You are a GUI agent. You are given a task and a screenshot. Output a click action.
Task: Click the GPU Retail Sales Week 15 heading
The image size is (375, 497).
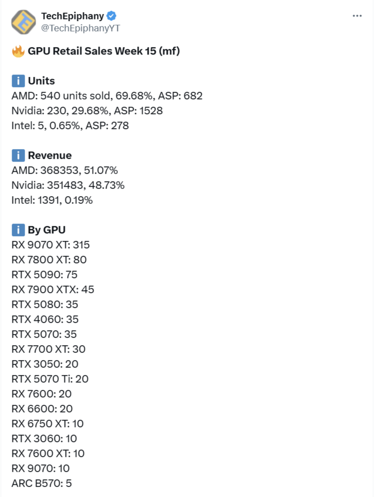pos(104,51)
